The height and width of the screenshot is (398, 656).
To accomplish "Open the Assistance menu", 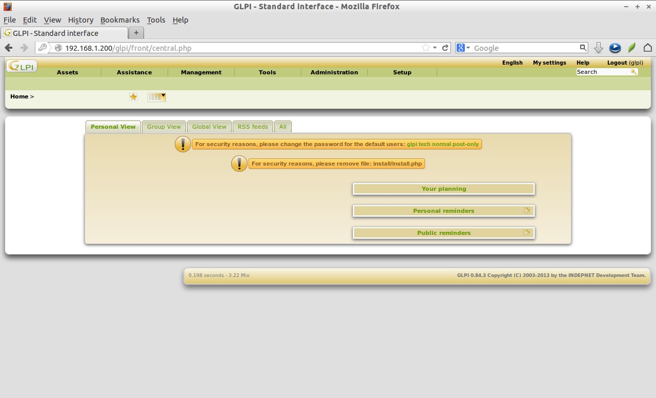I will 134,72.
